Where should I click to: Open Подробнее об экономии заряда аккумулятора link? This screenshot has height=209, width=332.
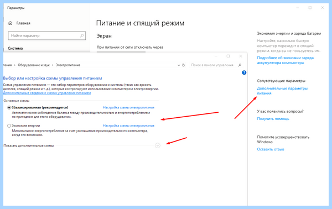(285, 60)
